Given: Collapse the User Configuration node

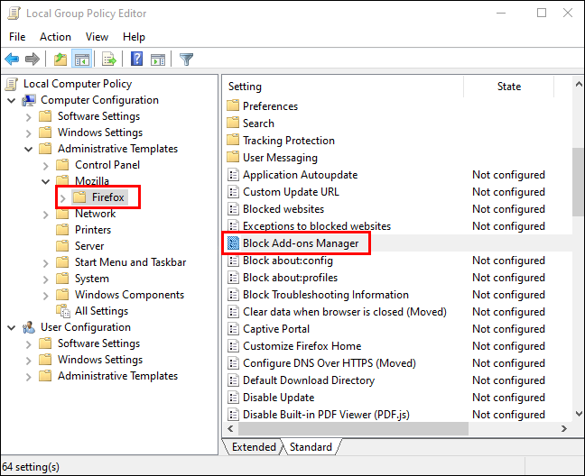Looking at the screenshot, I should 12,328.
